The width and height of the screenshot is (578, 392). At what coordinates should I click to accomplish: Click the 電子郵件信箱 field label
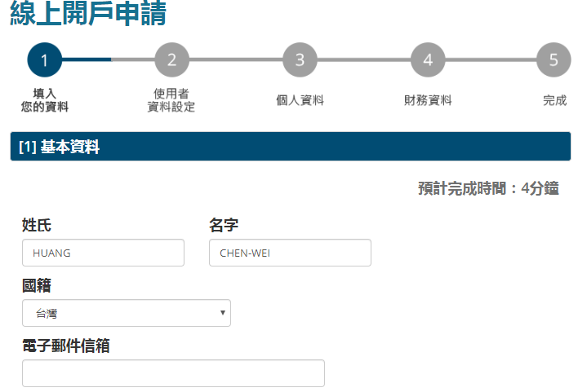point(66,346)
